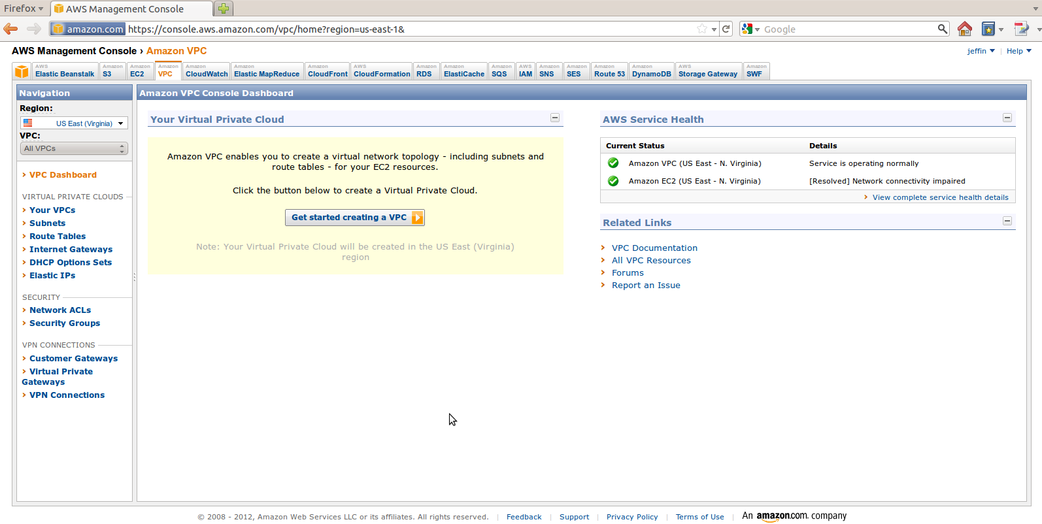The width and height of the screenshot is (1042, 524).
Task: Open VPC Dashboard in navigation
Action: pos(63,175)
